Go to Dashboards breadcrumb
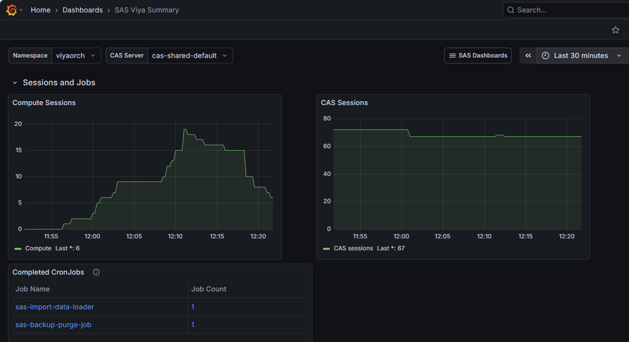The image size is (629, 342). (x=83, y=10)
